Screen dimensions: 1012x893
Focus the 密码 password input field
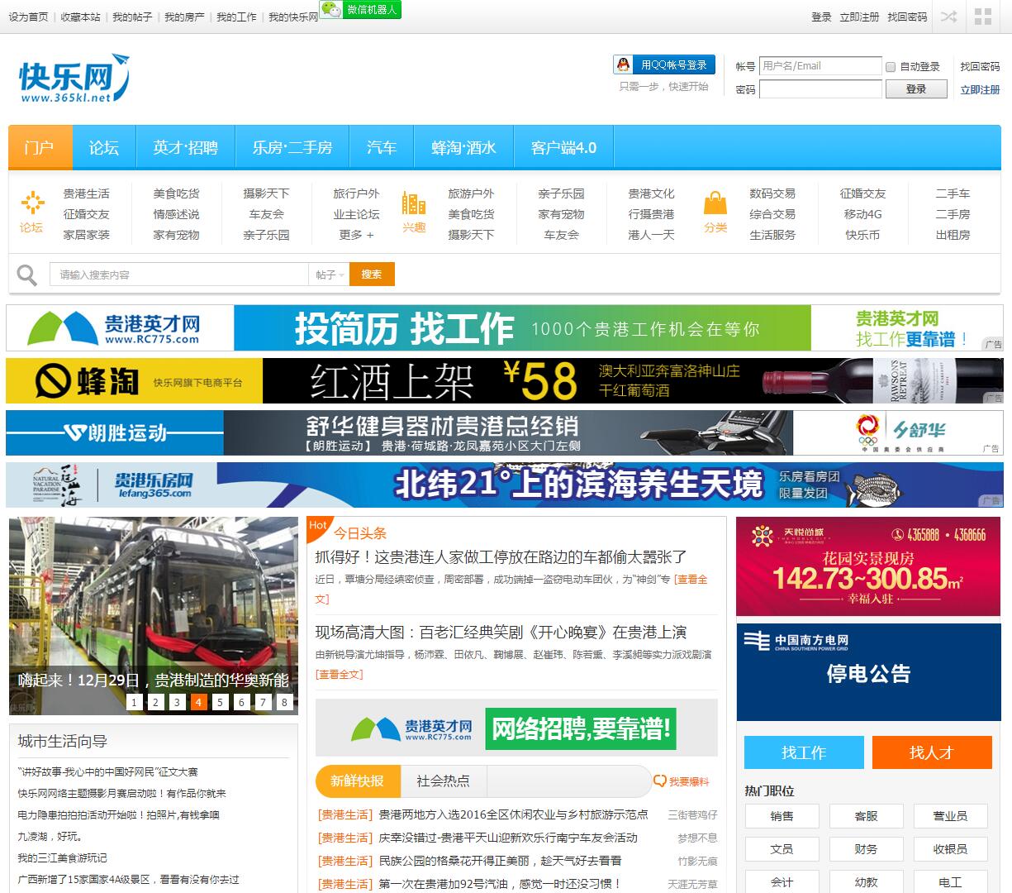click(x=820, y=89)
